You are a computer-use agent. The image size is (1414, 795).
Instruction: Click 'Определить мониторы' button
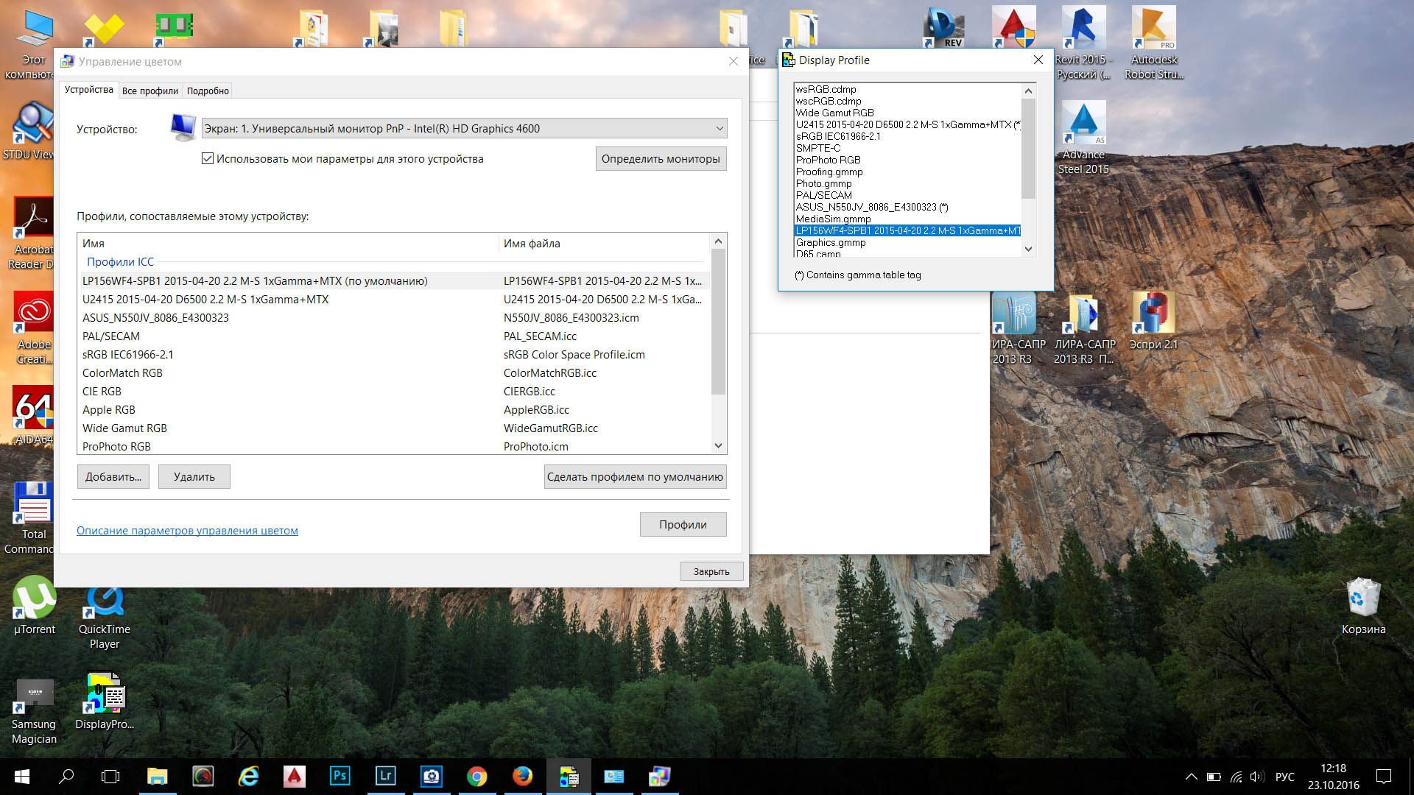coord(660,158)
